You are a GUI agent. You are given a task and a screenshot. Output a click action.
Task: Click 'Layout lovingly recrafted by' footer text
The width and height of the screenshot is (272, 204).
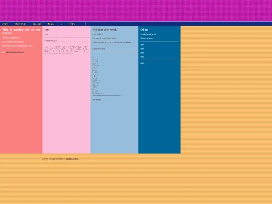click(x=54, y=159)
